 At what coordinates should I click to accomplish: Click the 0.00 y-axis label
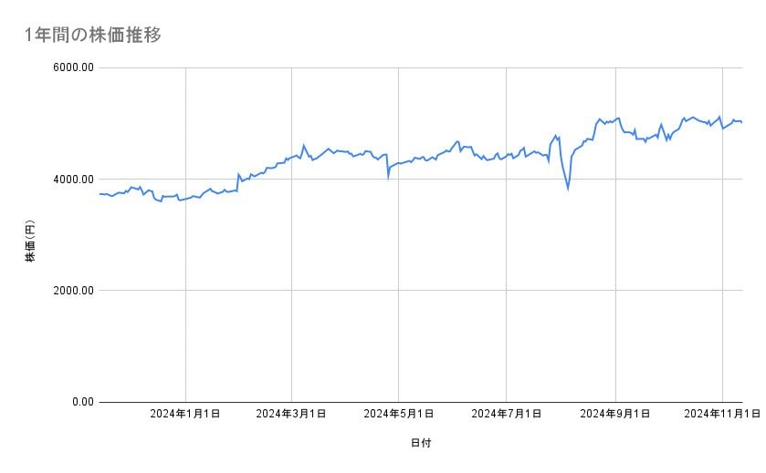coord(79,402)
